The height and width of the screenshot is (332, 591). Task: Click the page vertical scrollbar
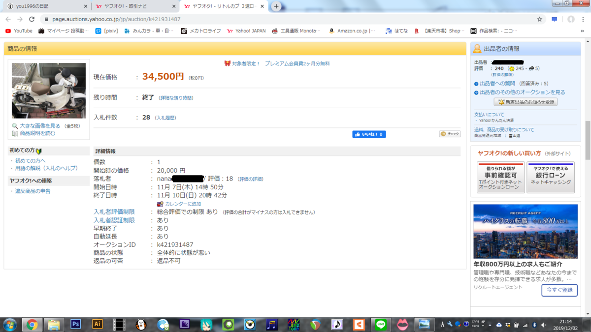coord(588,140)
